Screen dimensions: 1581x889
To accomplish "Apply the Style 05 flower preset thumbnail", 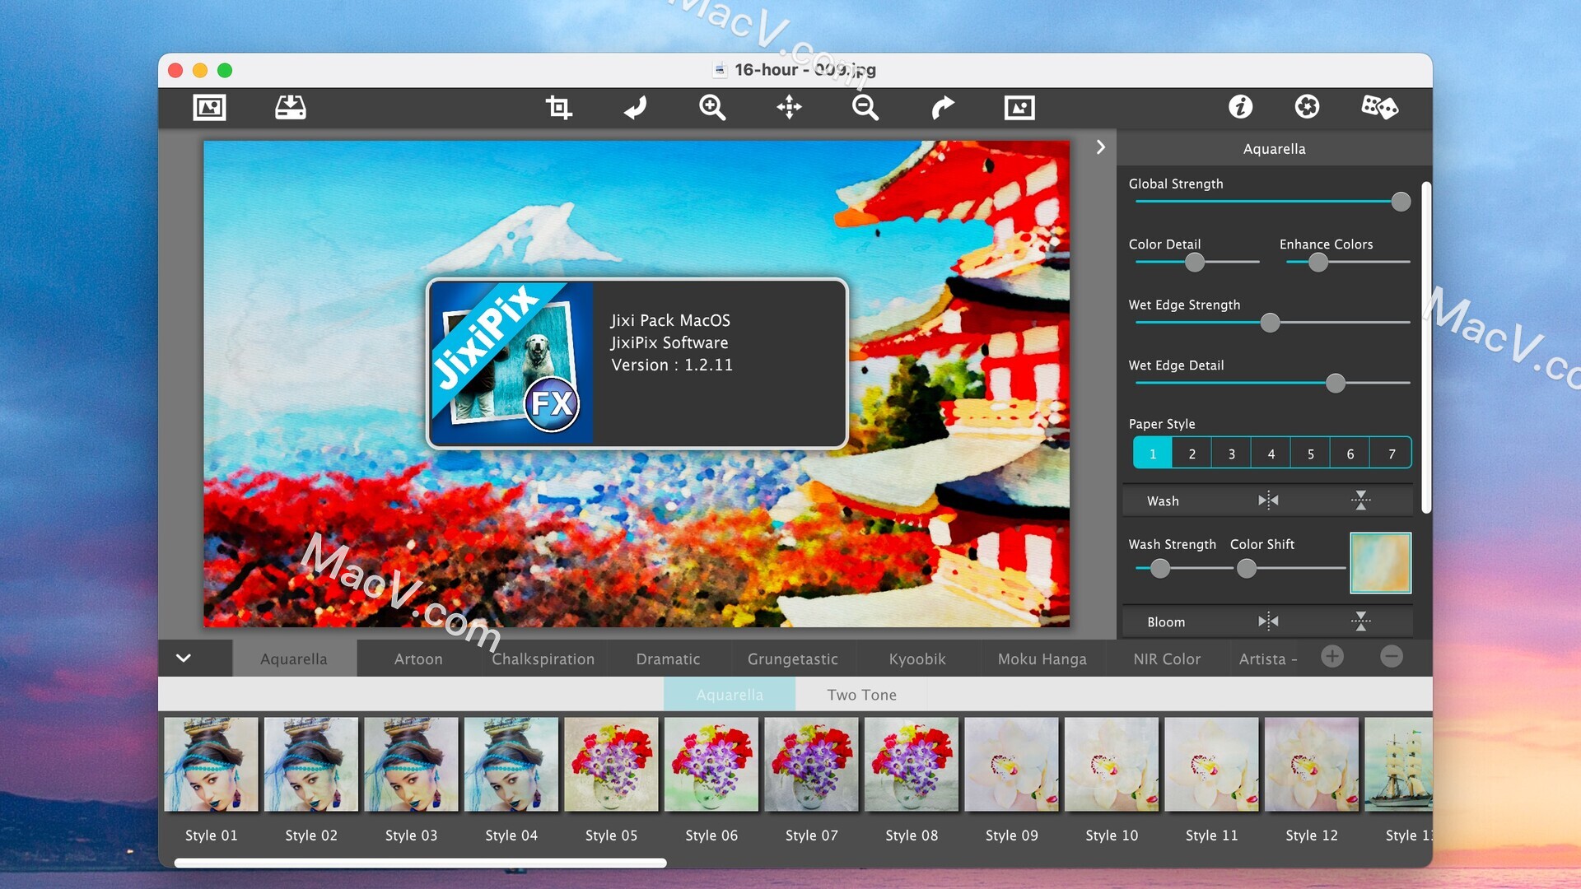I will 611,764.
